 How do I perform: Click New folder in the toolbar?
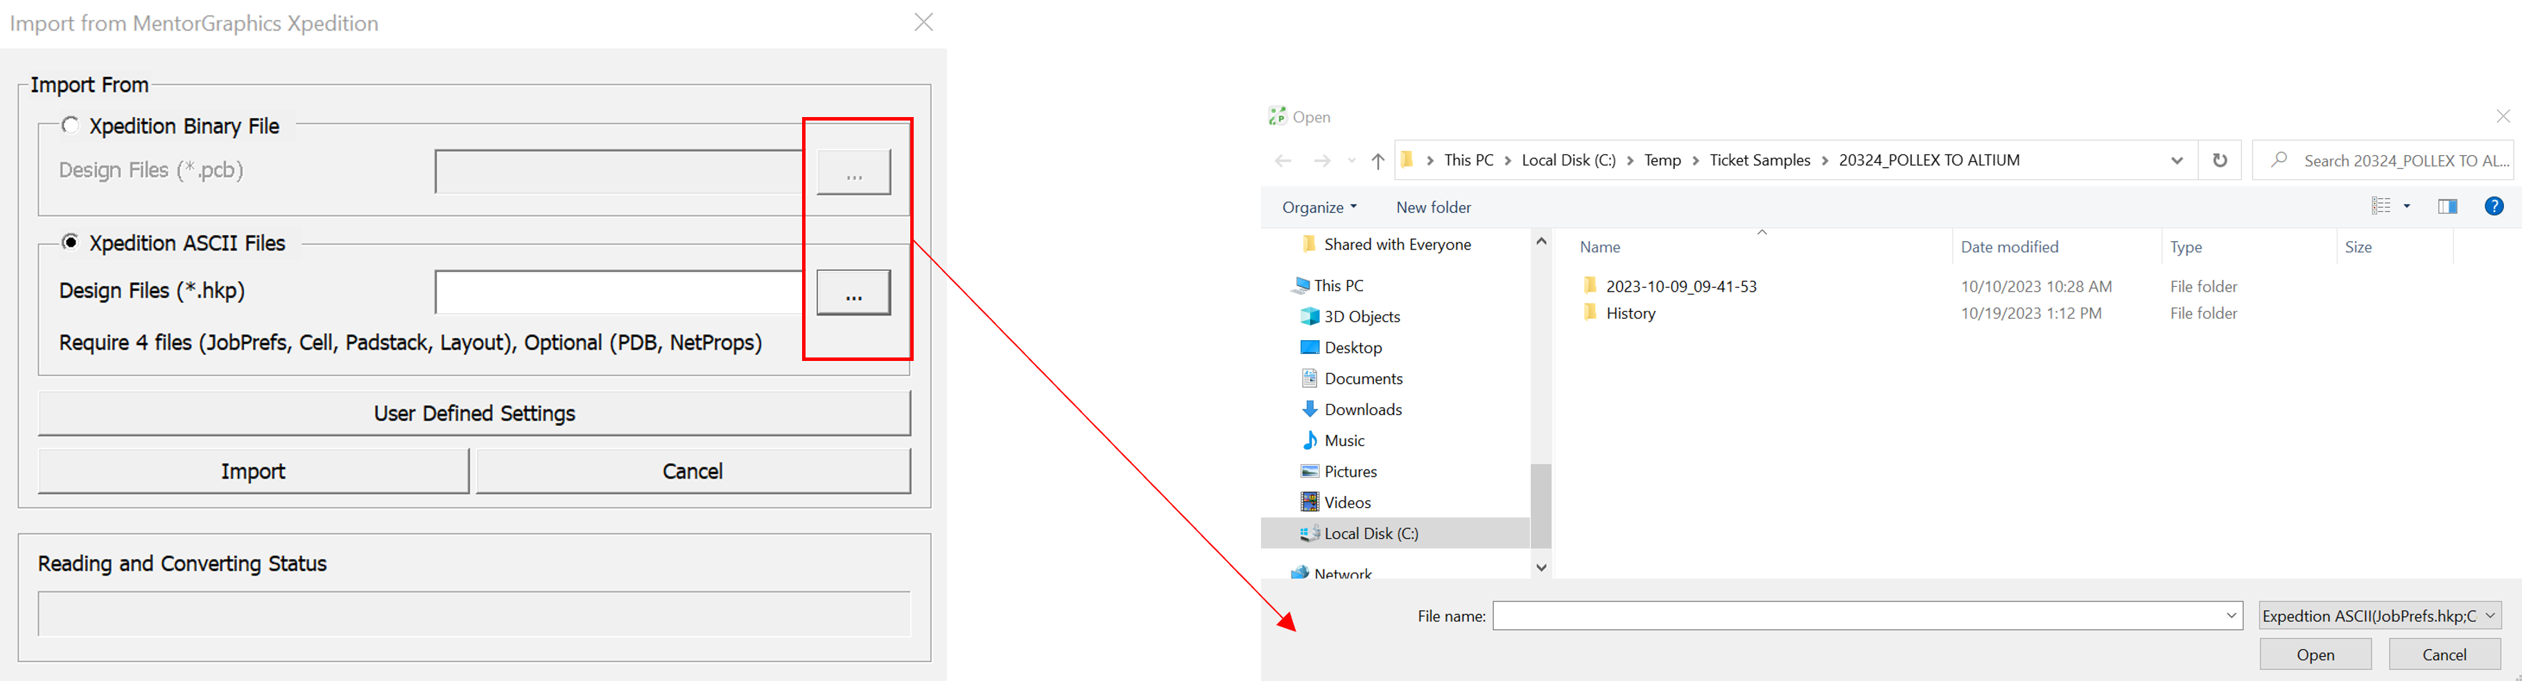1434,207
